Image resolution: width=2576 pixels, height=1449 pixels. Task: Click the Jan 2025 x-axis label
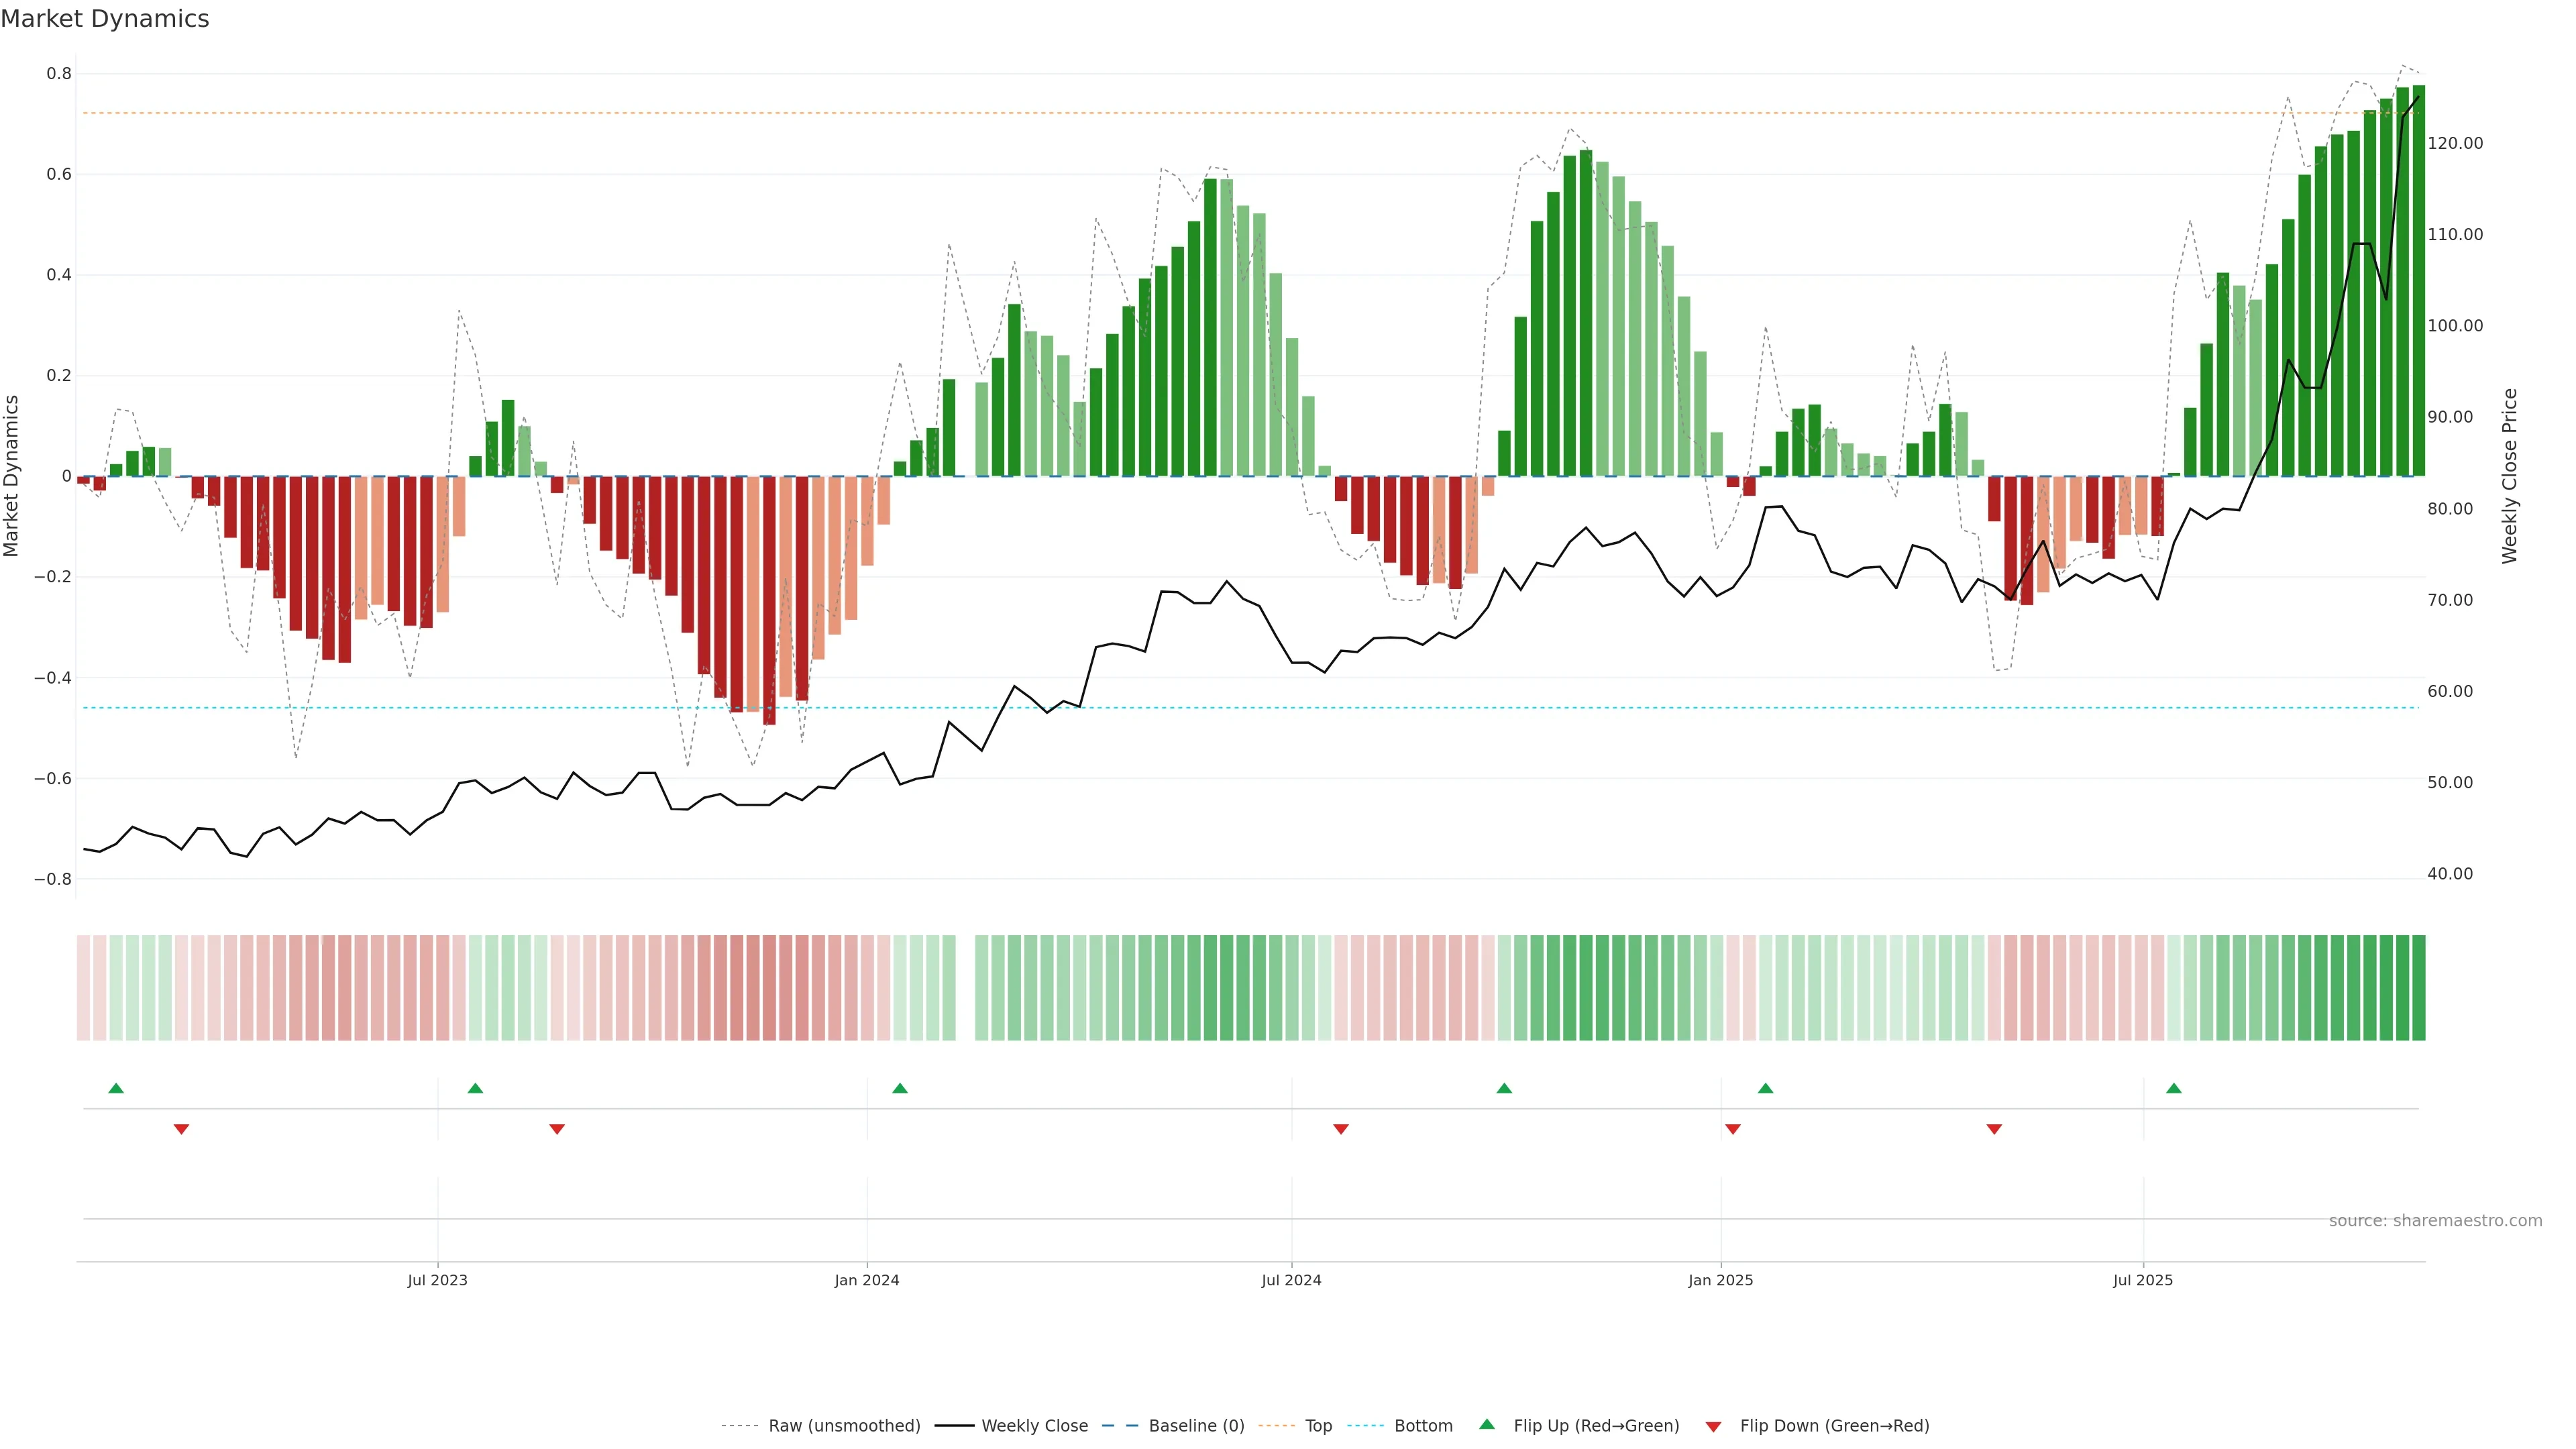[x=1720, y=1280]
